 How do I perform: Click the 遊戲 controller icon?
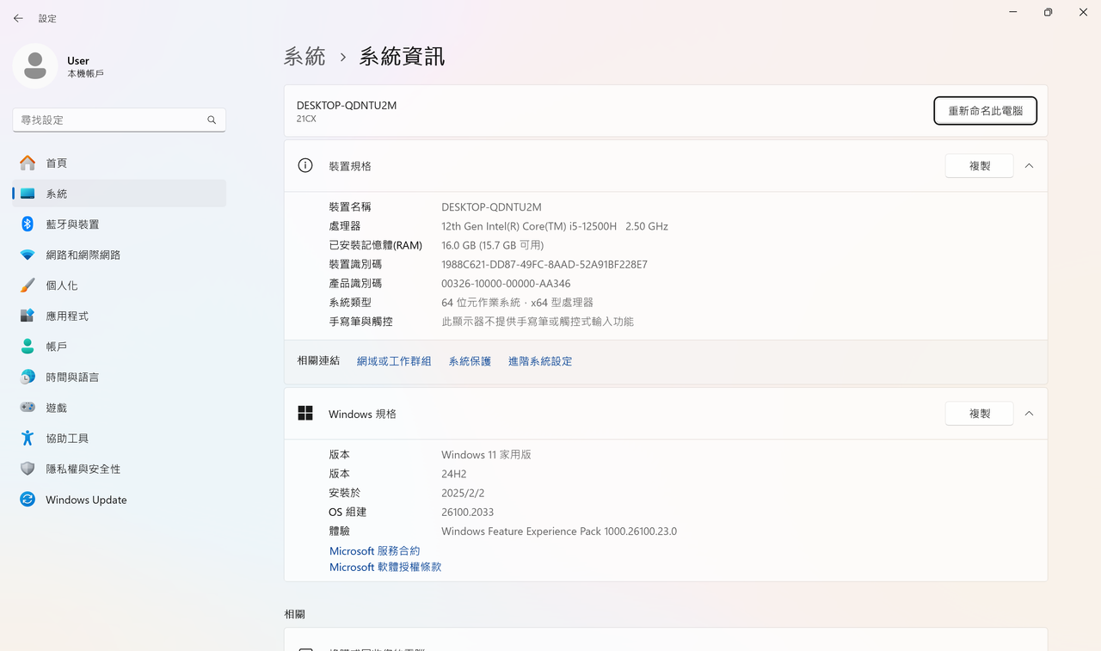tap(28, 408)
